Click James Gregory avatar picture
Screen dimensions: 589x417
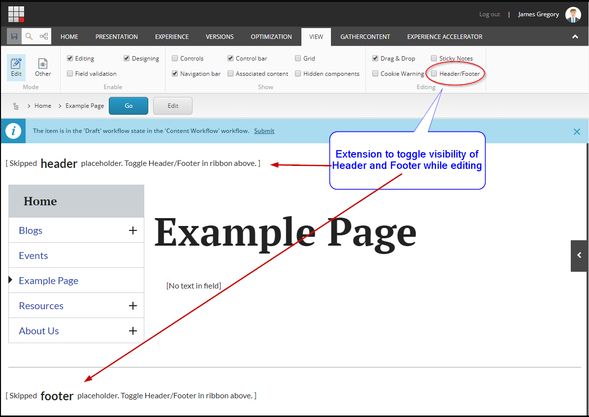pos(573,15)
